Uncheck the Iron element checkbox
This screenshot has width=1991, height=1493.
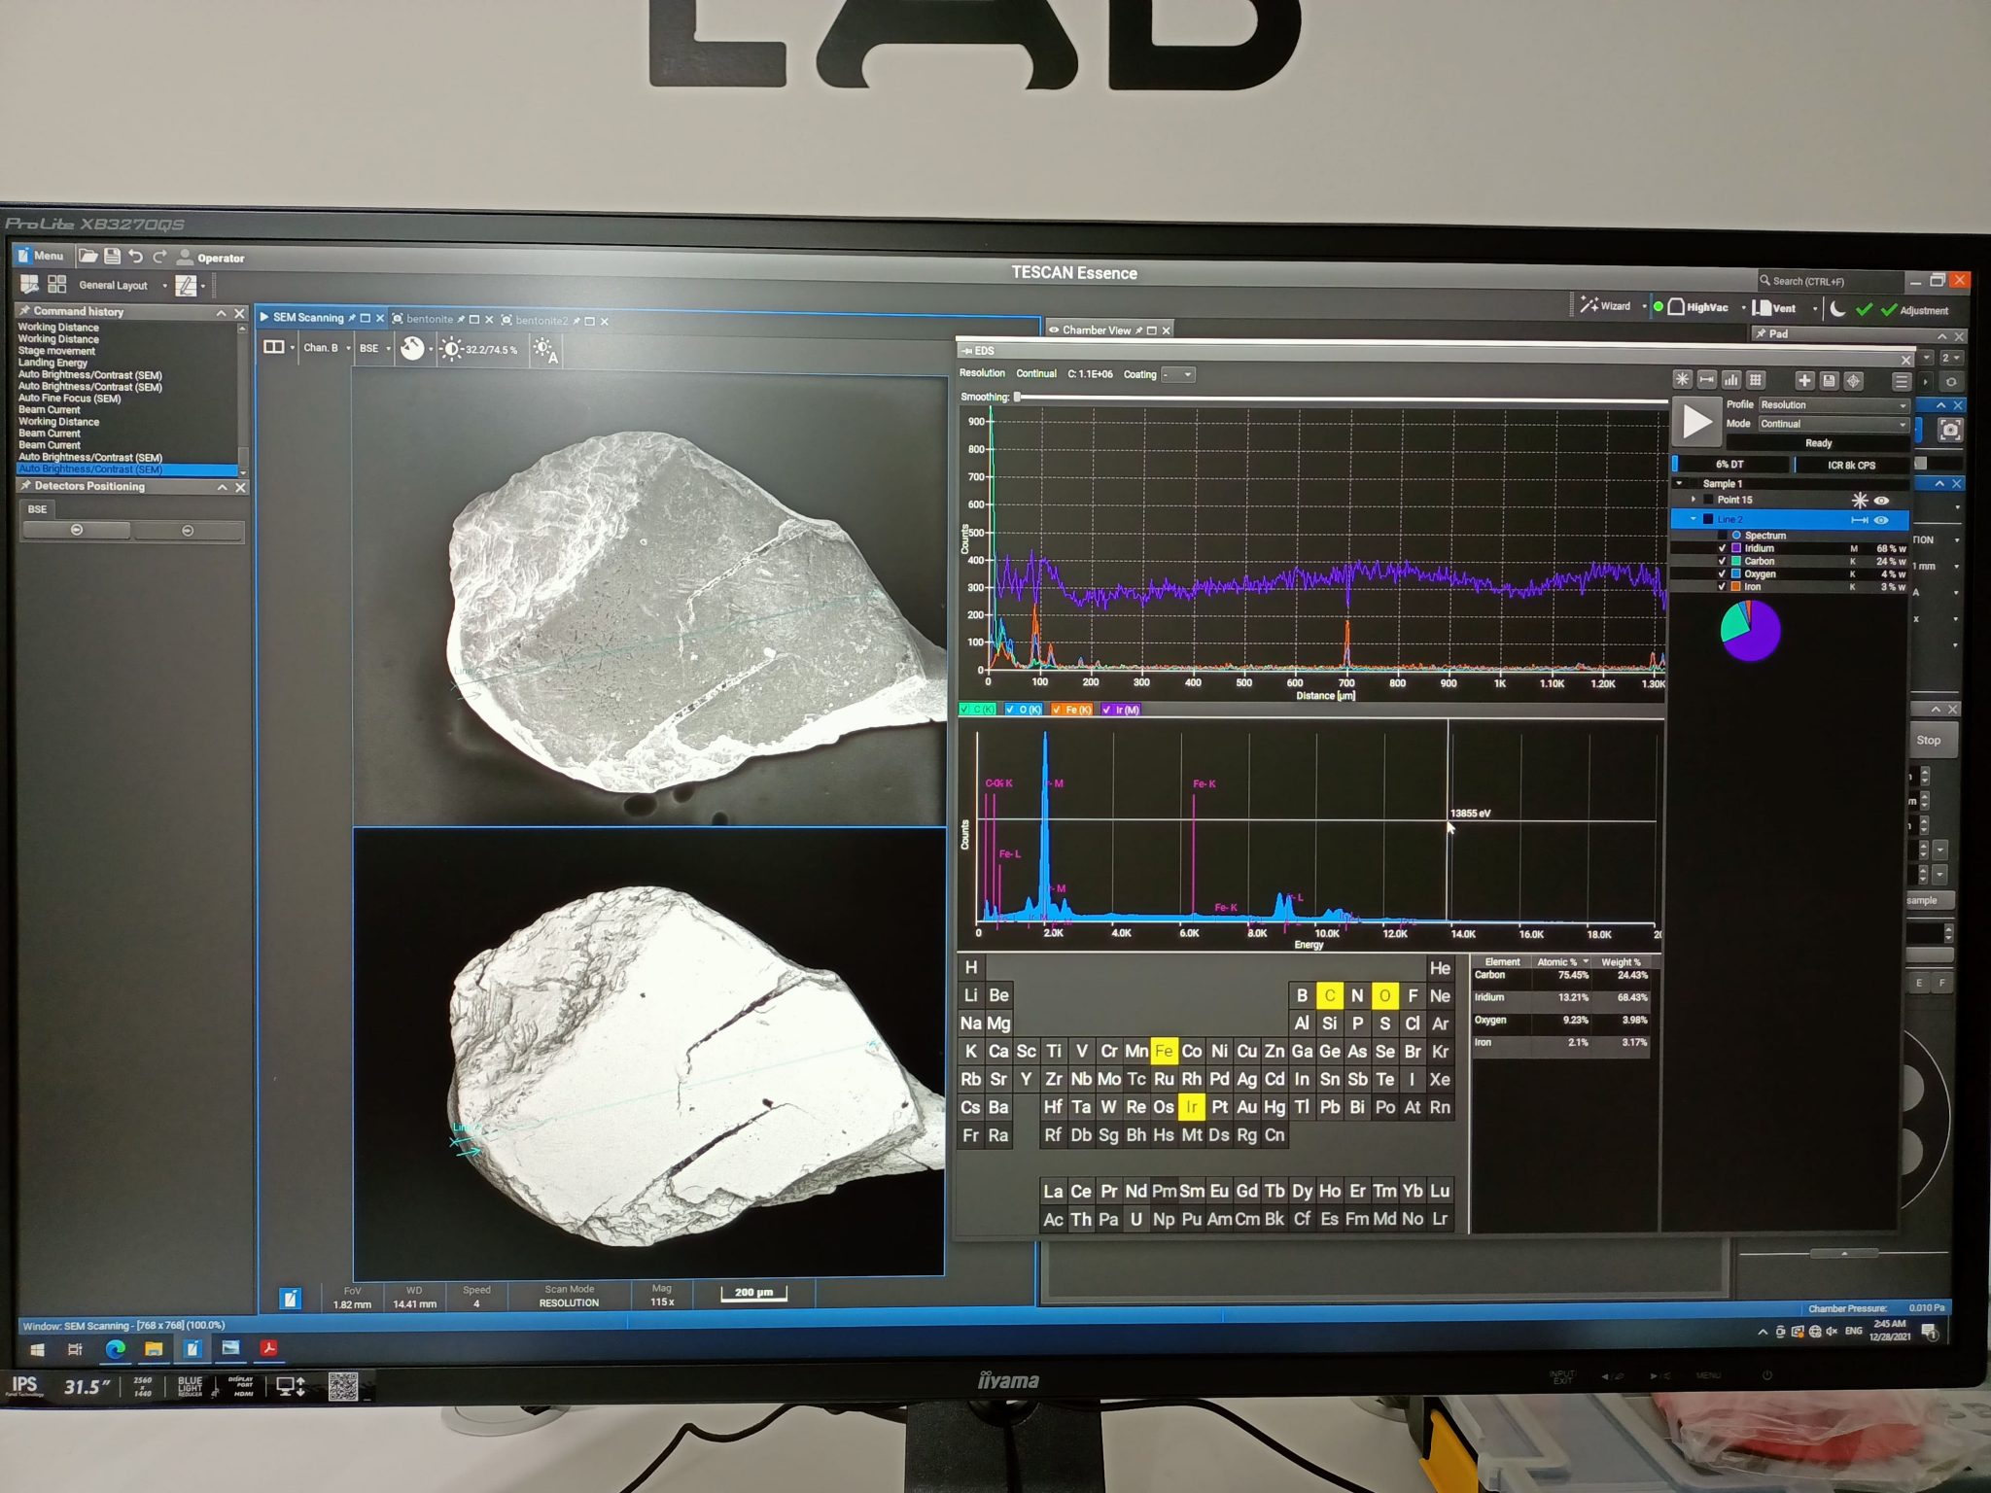(1722, 587)
